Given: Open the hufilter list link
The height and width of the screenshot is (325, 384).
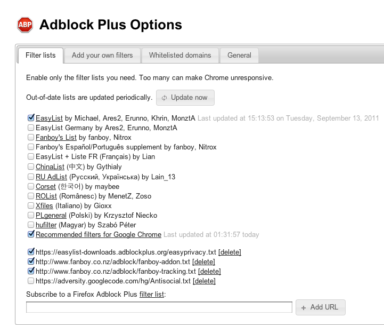Looking at the screenshot, I should click(x=46, y=225).
